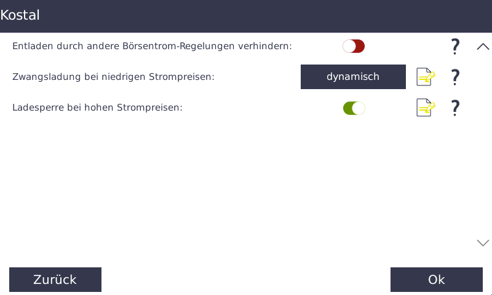Image resolution: width=492 pixels, height=295 pixels.
Task: Select the Entladen durch andere Börsenstrom-Regelungen label
Action: (x=152, y=46)
